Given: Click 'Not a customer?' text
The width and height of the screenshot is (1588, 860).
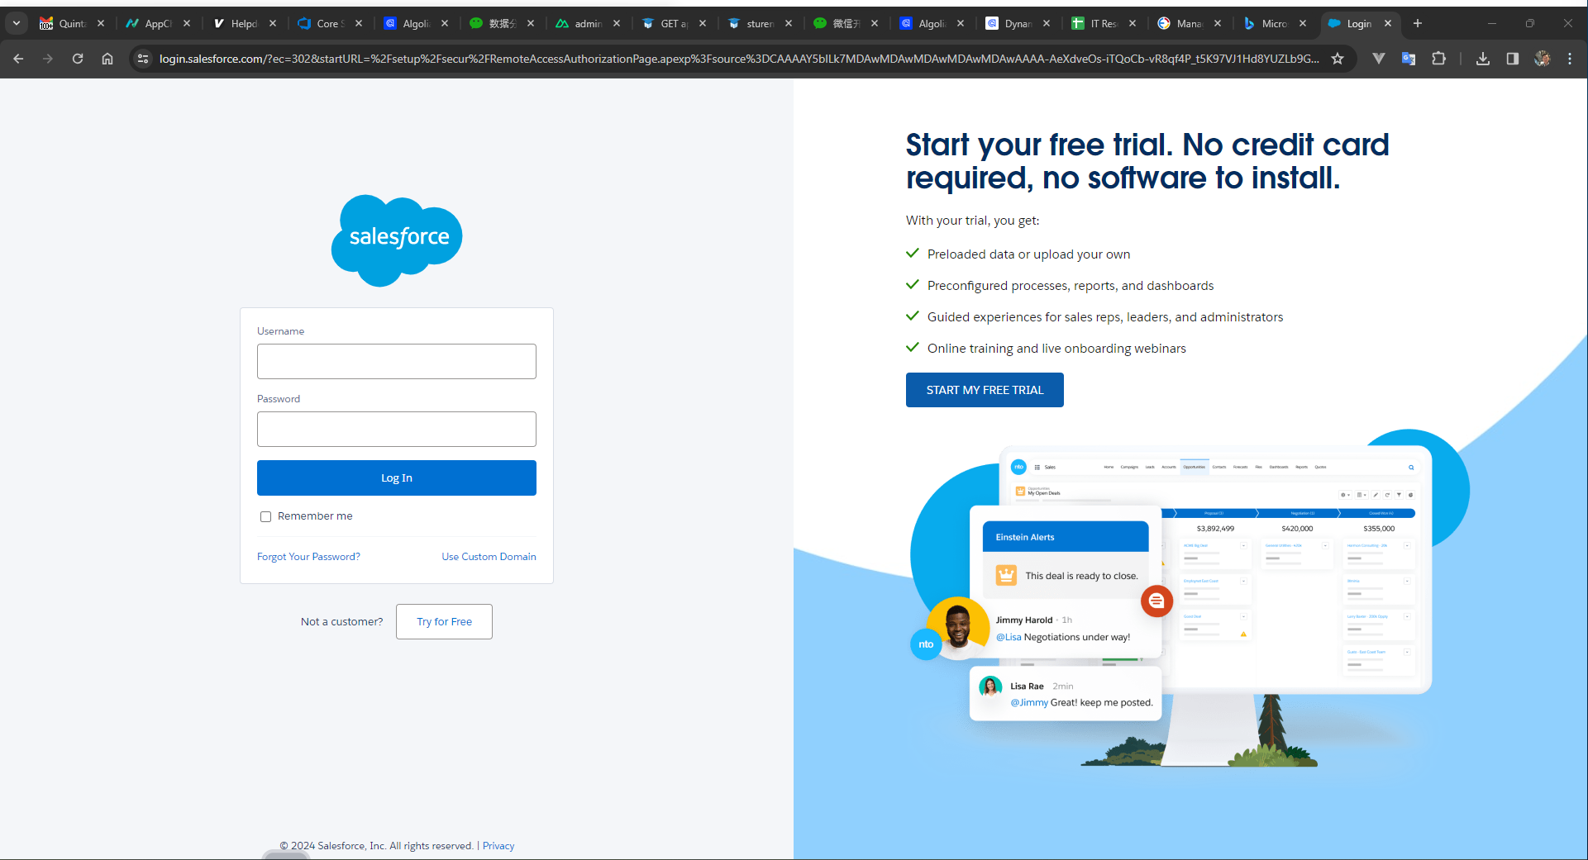Looking at the screenshot, I should point(342,621).
